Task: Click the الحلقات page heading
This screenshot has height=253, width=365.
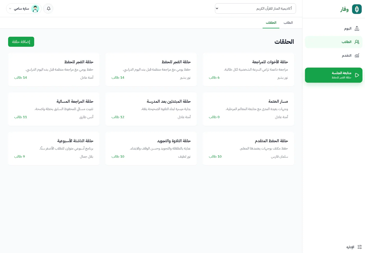Action: pyautogui.click(x=284, y=42)
